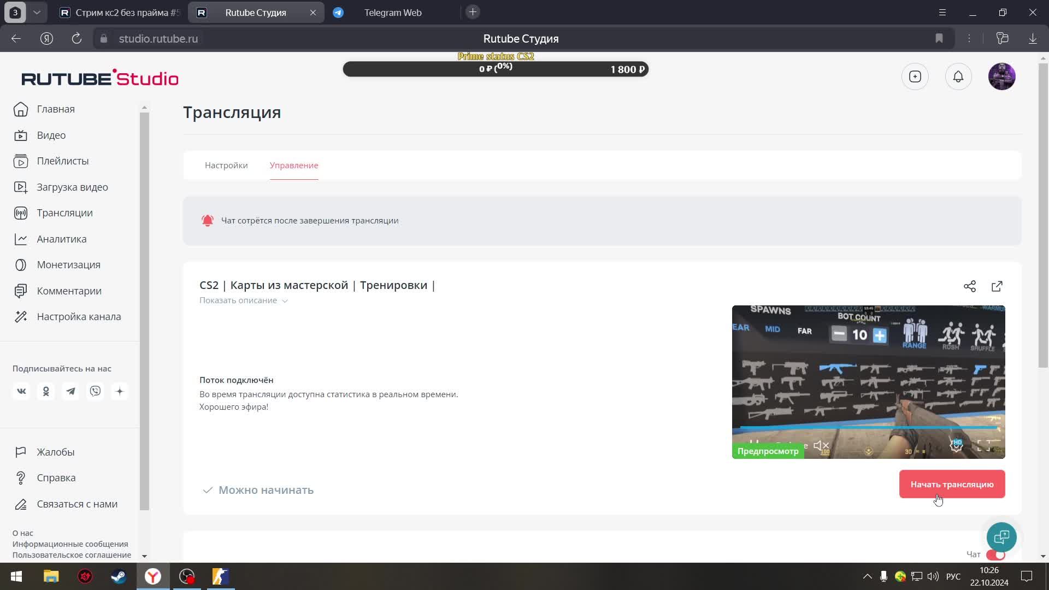The height and width of the screenshot is (590, 1049).
Task: Open the page main scrollbar down arrow
Action: tap(1043, 556)
